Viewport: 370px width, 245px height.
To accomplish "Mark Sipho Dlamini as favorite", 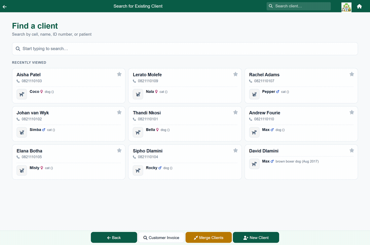I will click(235, 150).
